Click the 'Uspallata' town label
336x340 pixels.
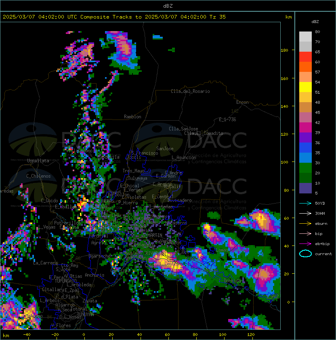coord(38,161)
